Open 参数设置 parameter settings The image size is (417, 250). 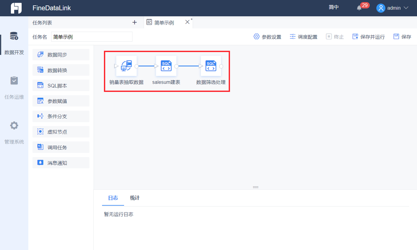point(267,37)
